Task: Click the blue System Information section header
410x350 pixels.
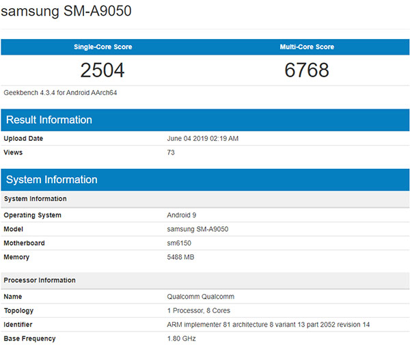Action: click(x=52, y=180)
